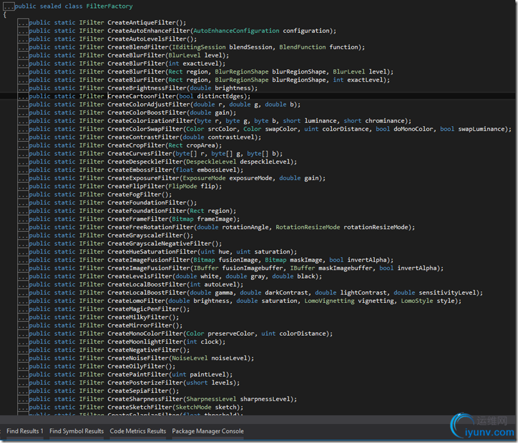Show the Code Metrics Results tab
The image size is (518, 443).
[137, 431]
